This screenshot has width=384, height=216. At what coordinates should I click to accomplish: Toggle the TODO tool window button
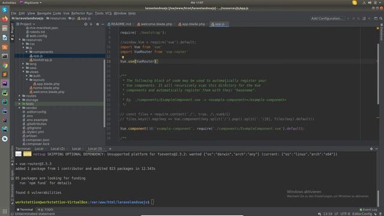pos(46,209)
